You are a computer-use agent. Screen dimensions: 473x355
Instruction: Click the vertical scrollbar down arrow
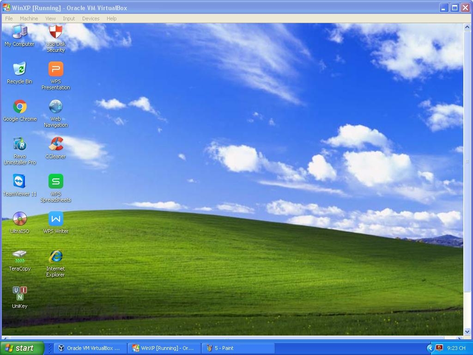point(467,331)
